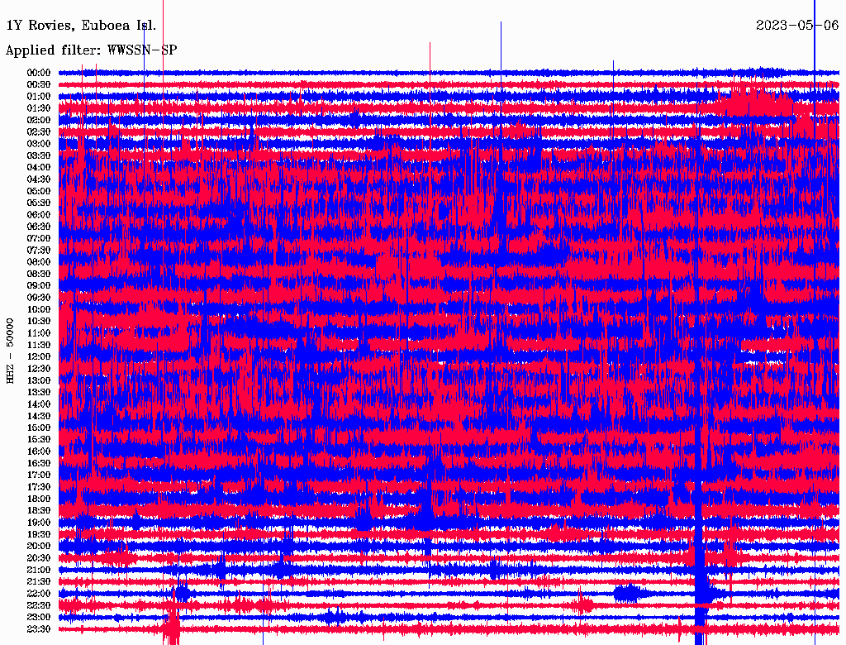Screen dimensions: 846x645
Task: Select the 08:30 time label
Action: point(39,274)
